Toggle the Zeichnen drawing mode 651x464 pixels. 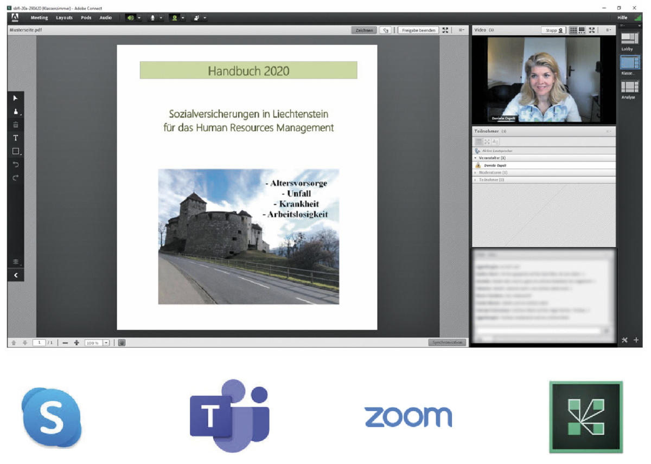click(364, 30)
